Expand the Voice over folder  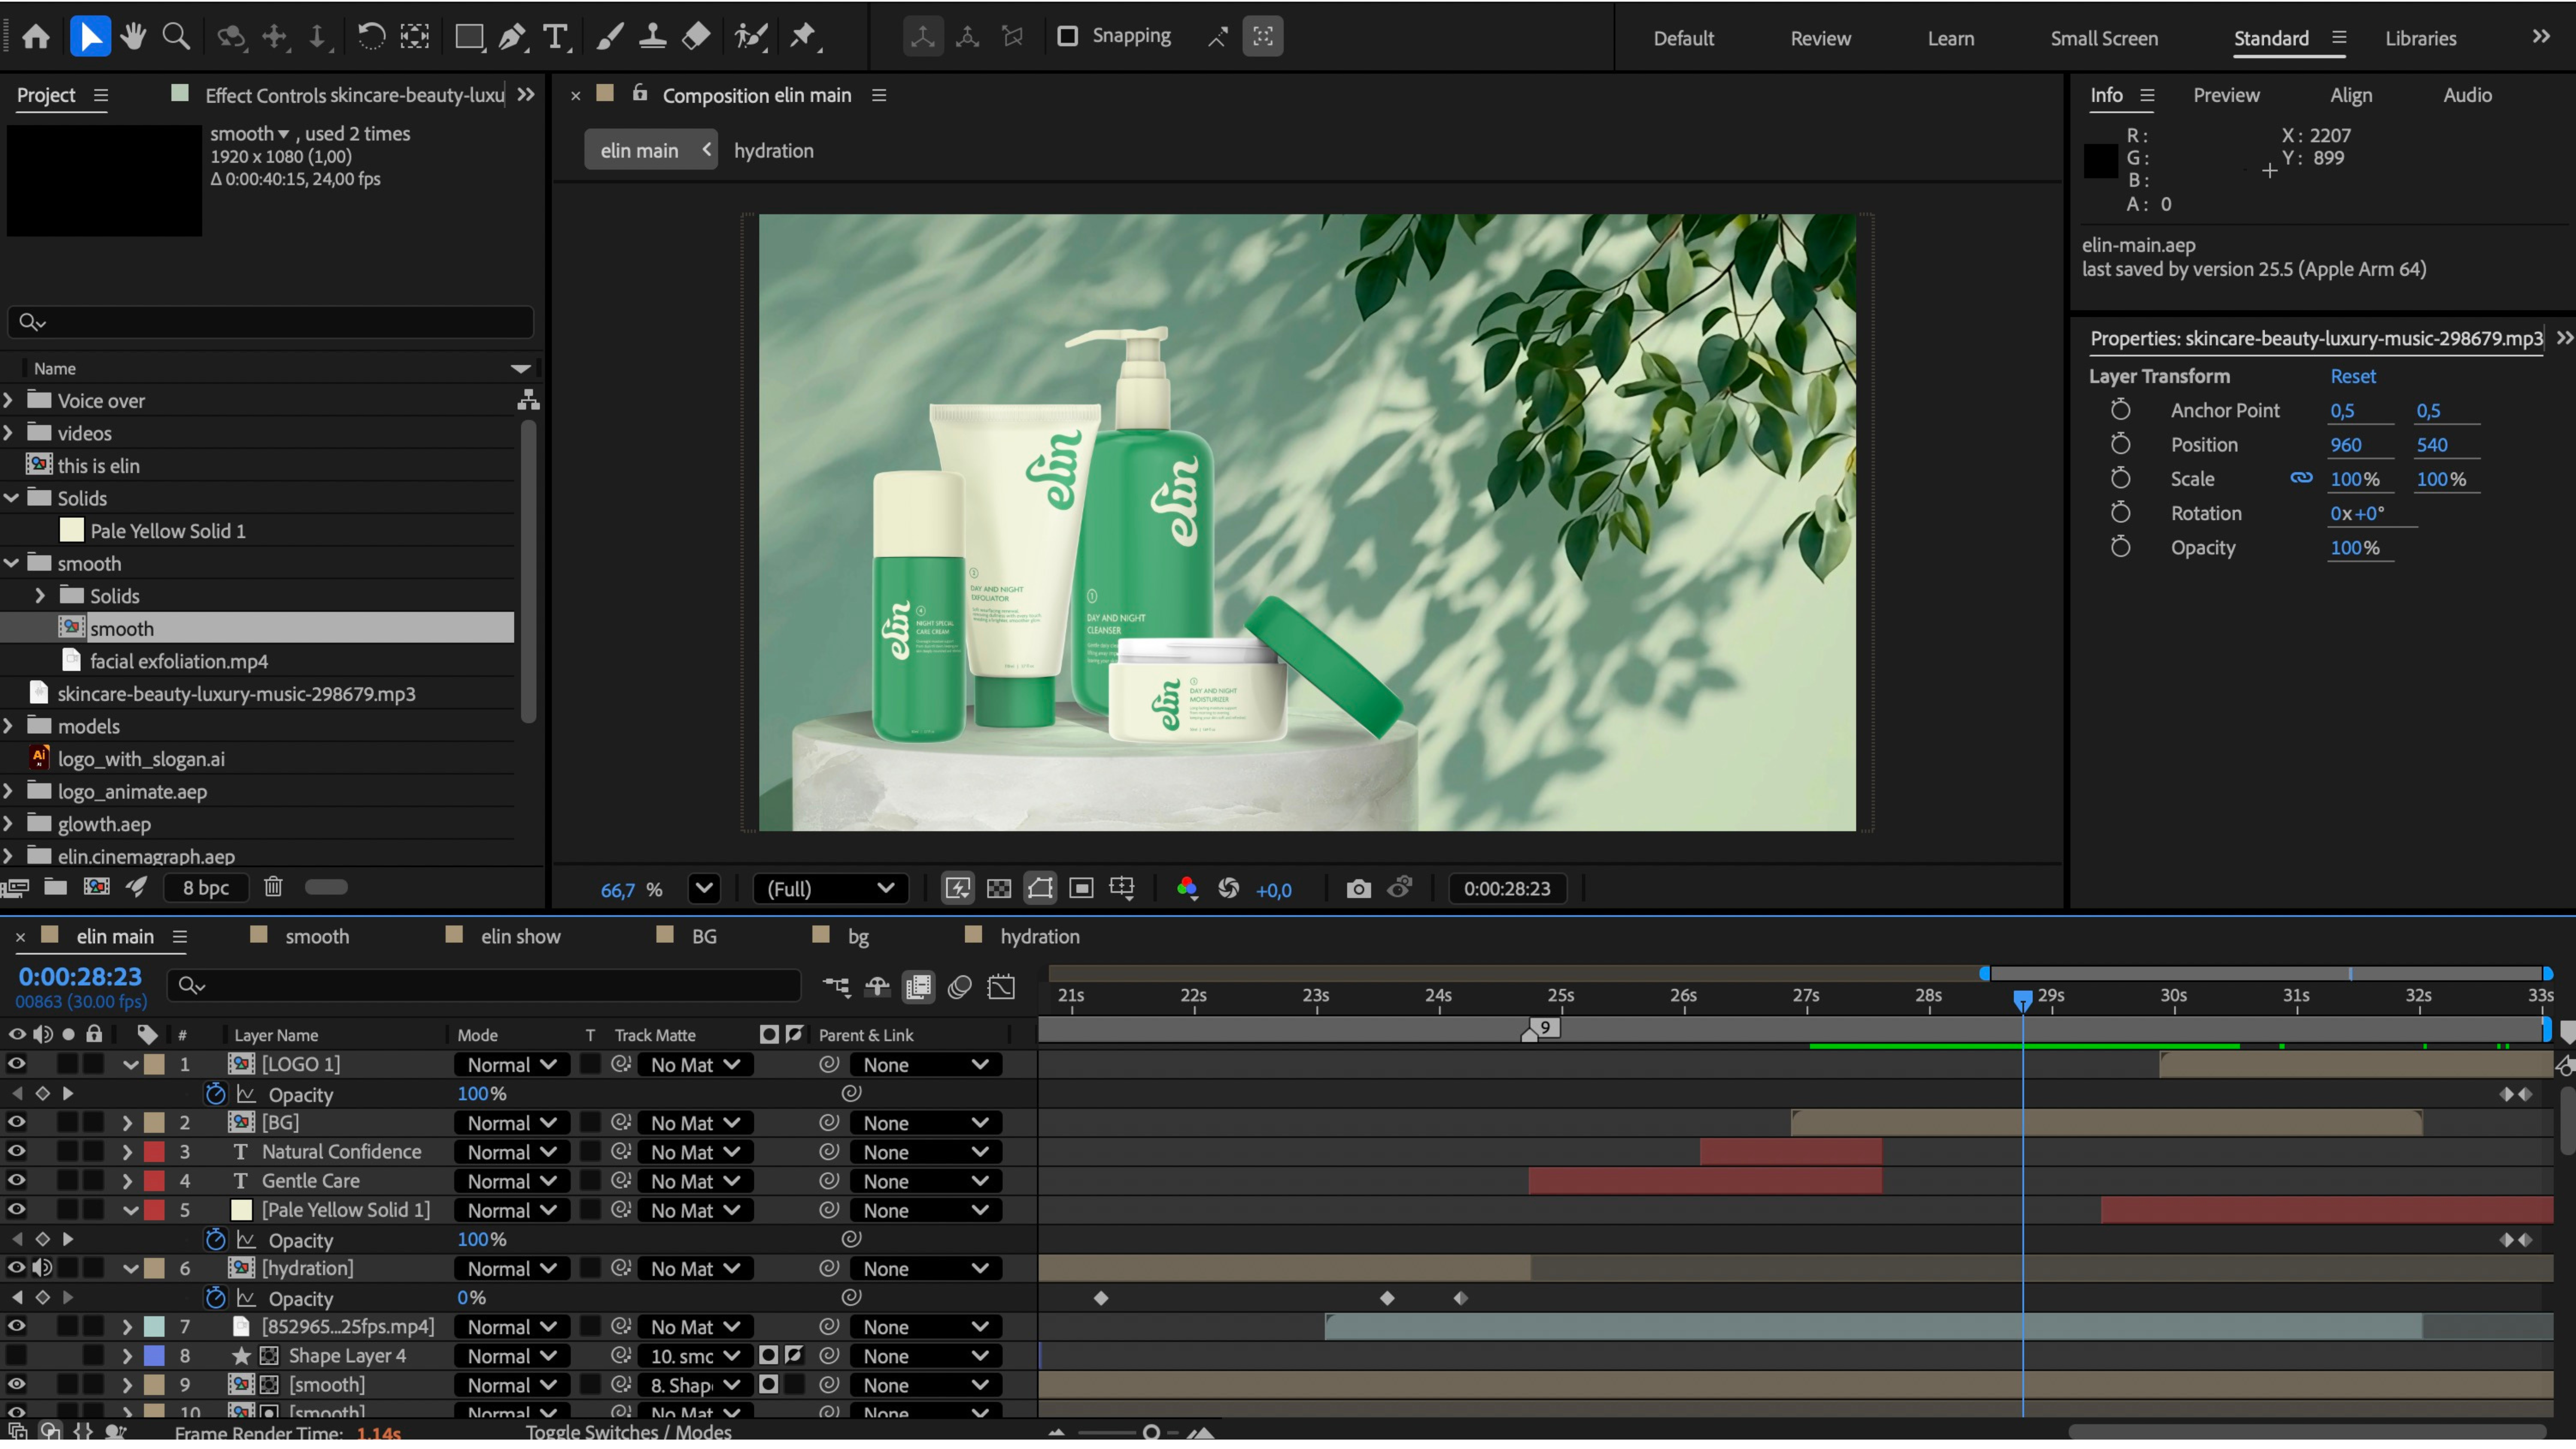pyautogui.click(x=9, y=400)
